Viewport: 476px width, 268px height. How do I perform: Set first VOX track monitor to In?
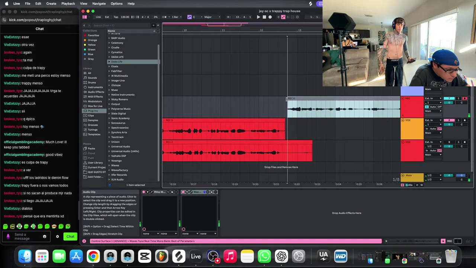(x=427, y=129)
